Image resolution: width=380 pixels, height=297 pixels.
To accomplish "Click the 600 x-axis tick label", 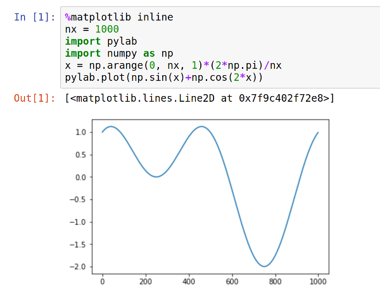I will pyautogui.click(x=232, y=282).
